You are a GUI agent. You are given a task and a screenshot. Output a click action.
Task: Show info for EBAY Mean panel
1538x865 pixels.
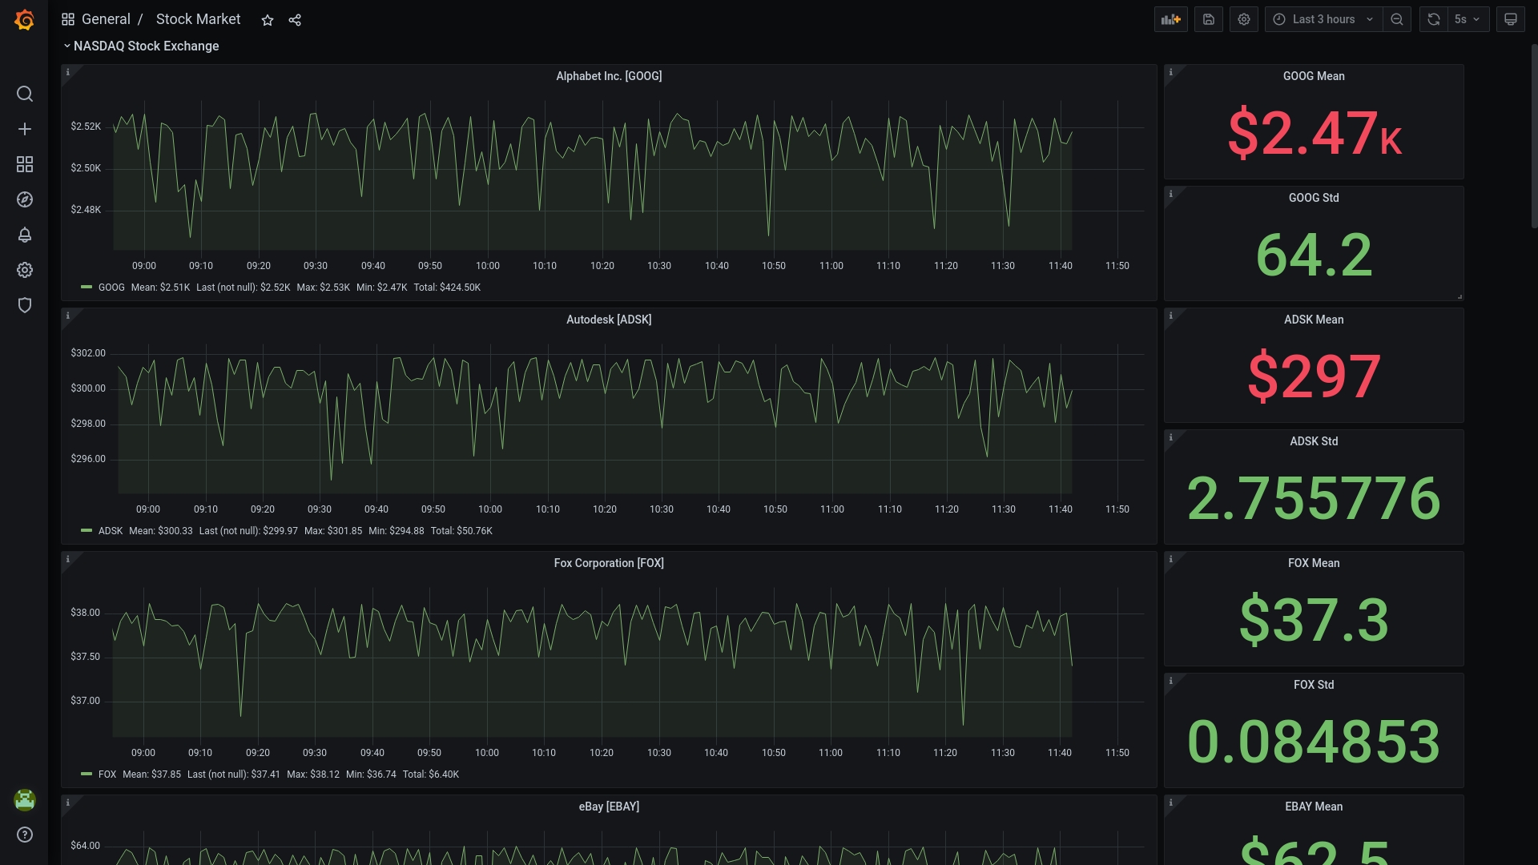(1171, 803)
